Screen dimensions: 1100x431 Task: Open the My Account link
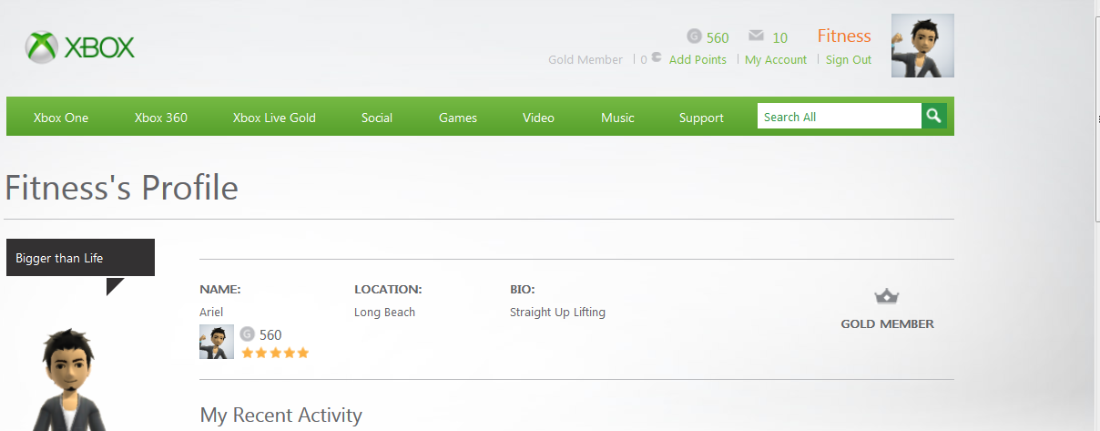tap(776, 59)
